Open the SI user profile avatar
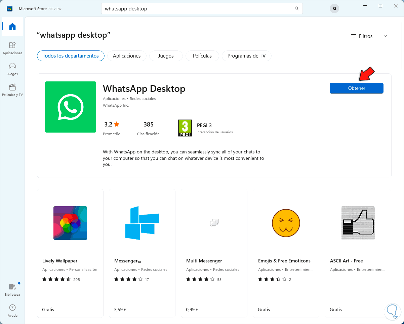 [334, 9]
